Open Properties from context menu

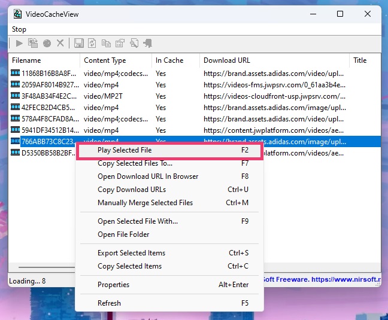169,285
